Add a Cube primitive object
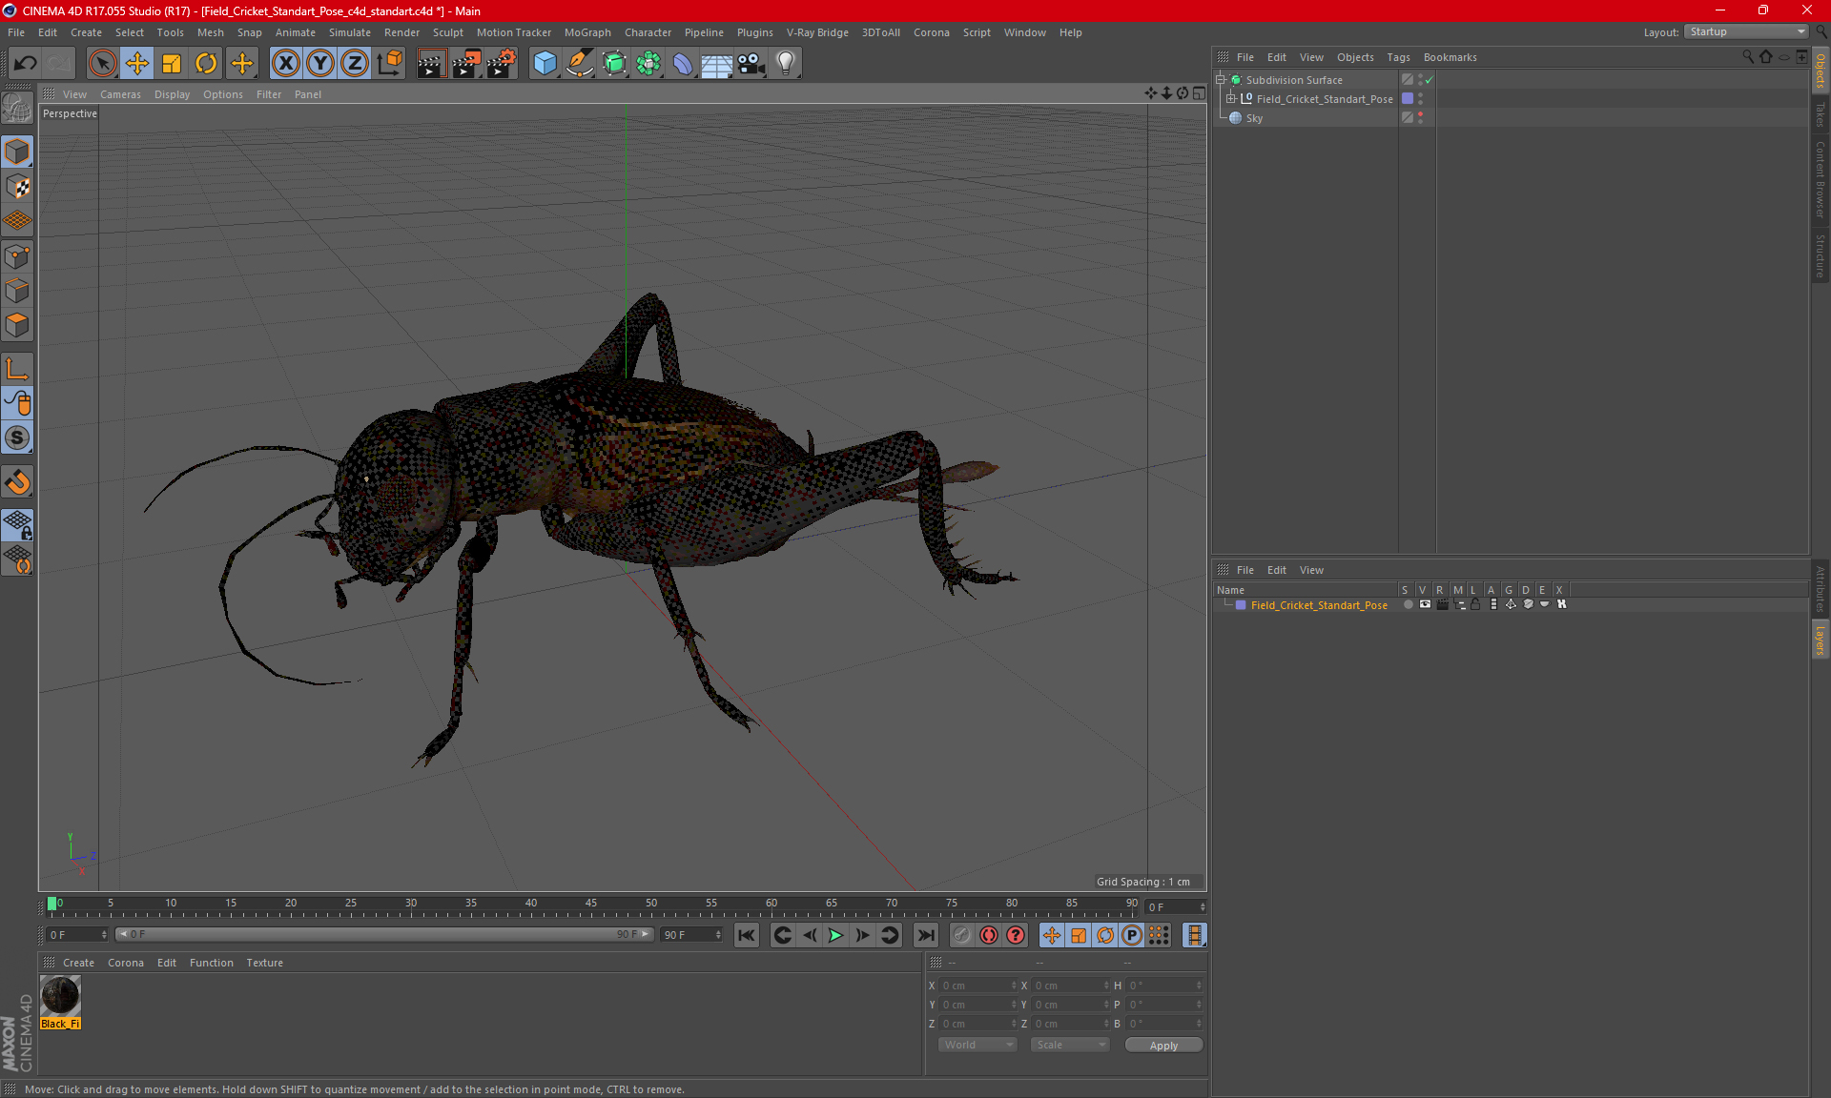 (545, 63)
